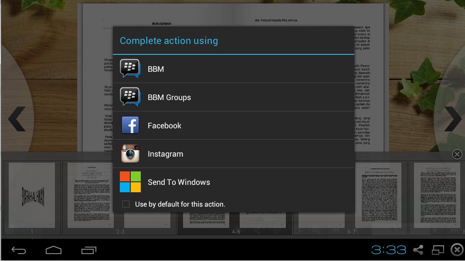Close the page thumbnail strip
Screen dimensions: 465x261
click(x=457, y=154)
